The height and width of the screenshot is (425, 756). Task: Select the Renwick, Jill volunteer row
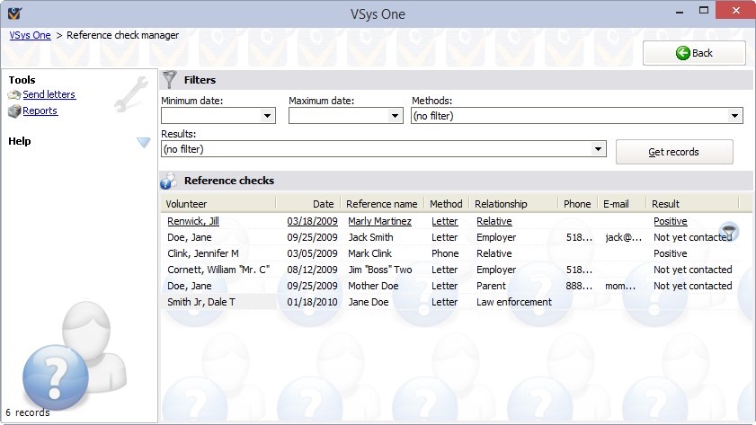193,221
